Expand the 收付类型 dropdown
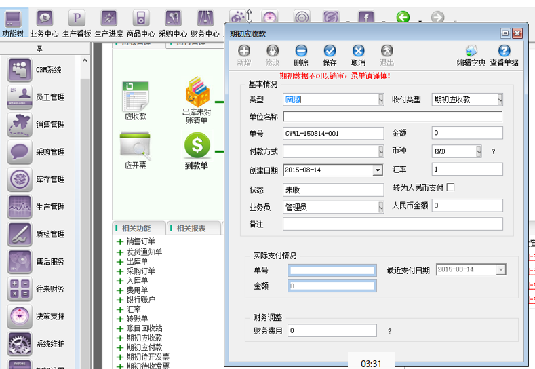The image size is (535, 369). click(x=500, y=99)
